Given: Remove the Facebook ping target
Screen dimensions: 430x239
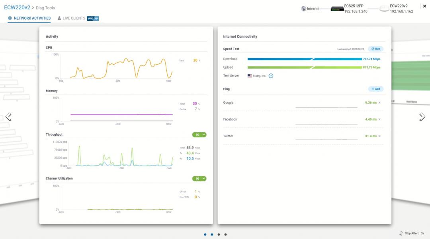Looking at the screenshot, I should (x=379, y=120).
